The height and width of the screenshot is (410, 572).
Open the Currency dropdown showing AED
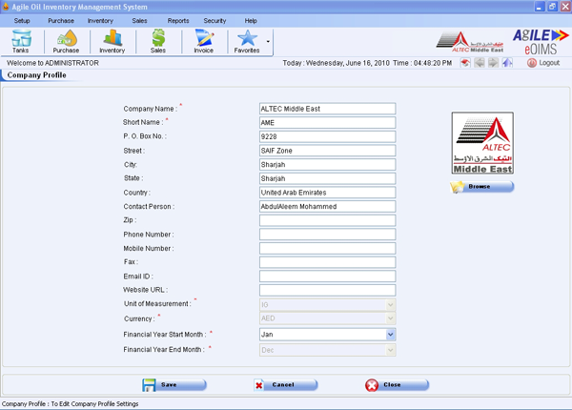[x=327, y=318]
